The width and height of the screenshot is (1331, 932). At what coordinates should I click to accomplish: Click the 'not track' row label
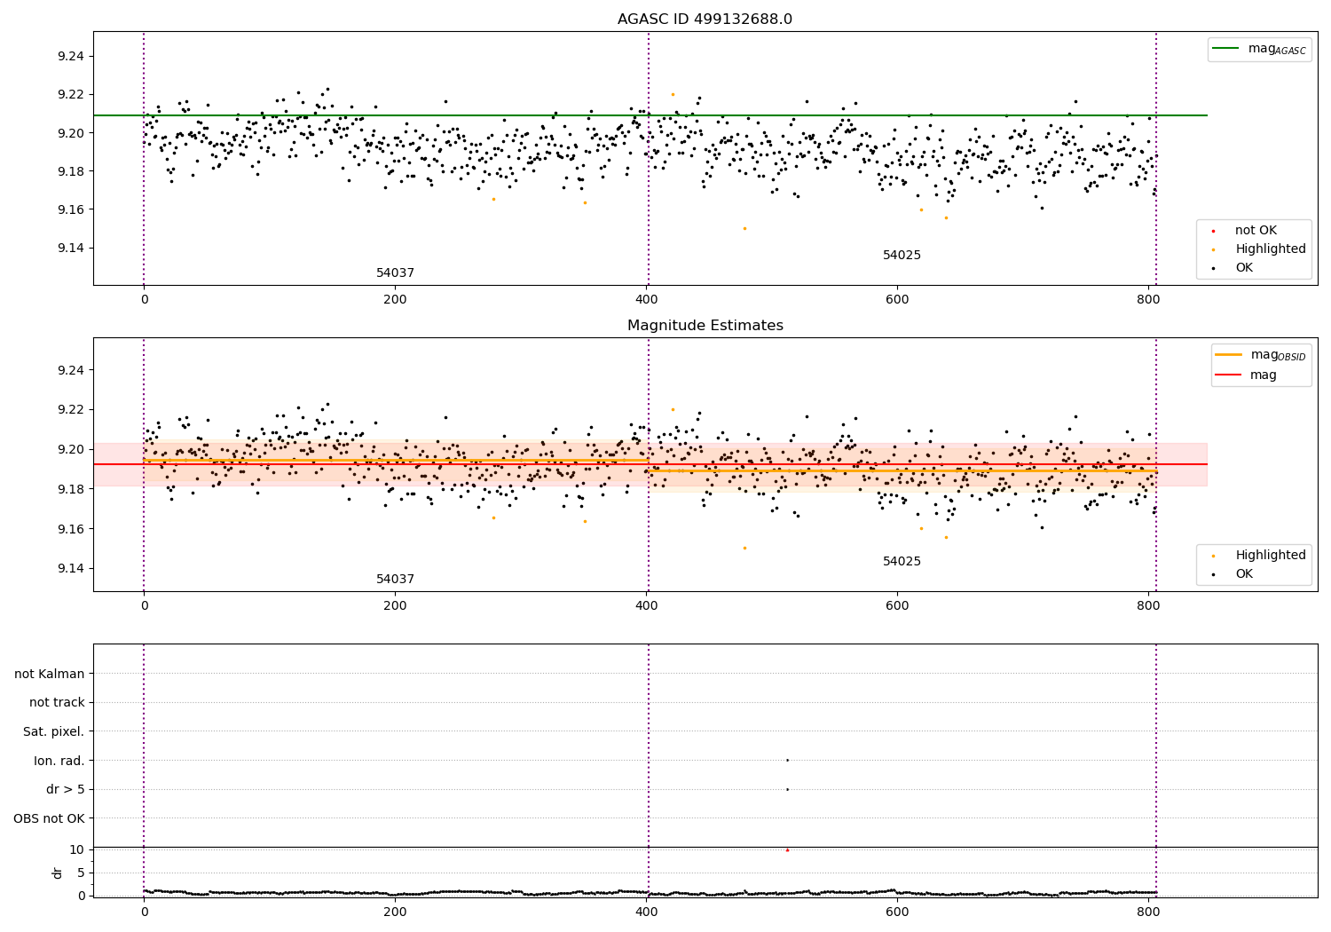57,702
